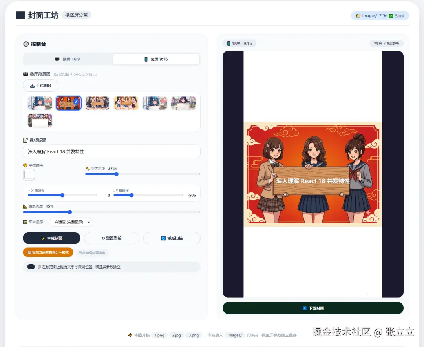Open the 图片显示 dropdown
Viewport: 424px width, 347px height.
coord(71,222)
